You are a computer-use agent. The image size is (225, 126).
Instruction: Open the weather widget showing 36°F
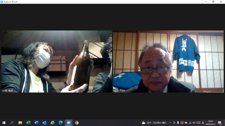click(154, 123)
